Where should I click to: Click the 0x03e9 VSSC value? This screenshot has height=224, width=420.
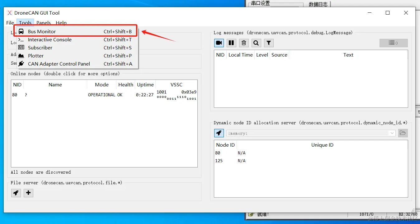pos(189,92)
